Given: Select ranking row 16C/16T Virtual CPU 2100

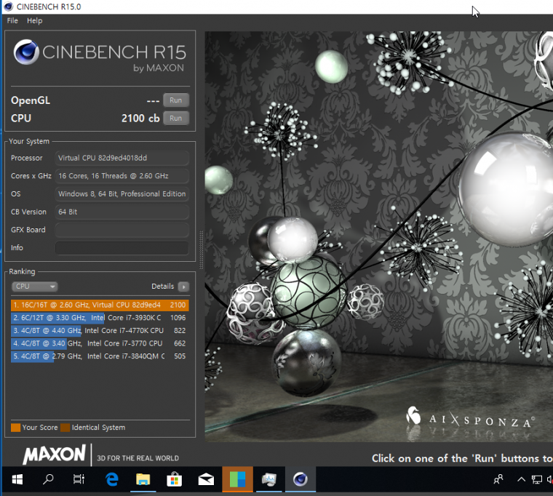Looking at the screenshot, I should pyautogui.click(x=100, y=305).
